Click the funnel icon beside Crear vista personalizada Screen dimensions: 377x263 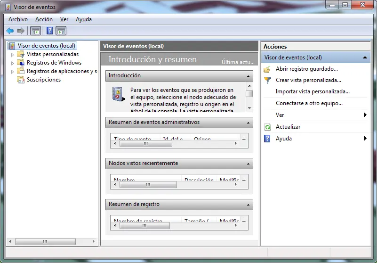point(267,80)
